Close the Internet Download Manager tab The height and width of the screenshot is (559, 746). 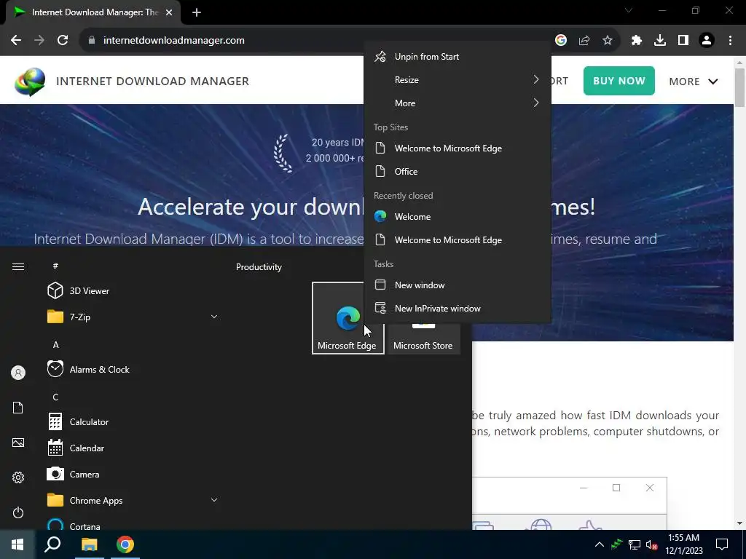pyautogui.click(x=169, y=12)
